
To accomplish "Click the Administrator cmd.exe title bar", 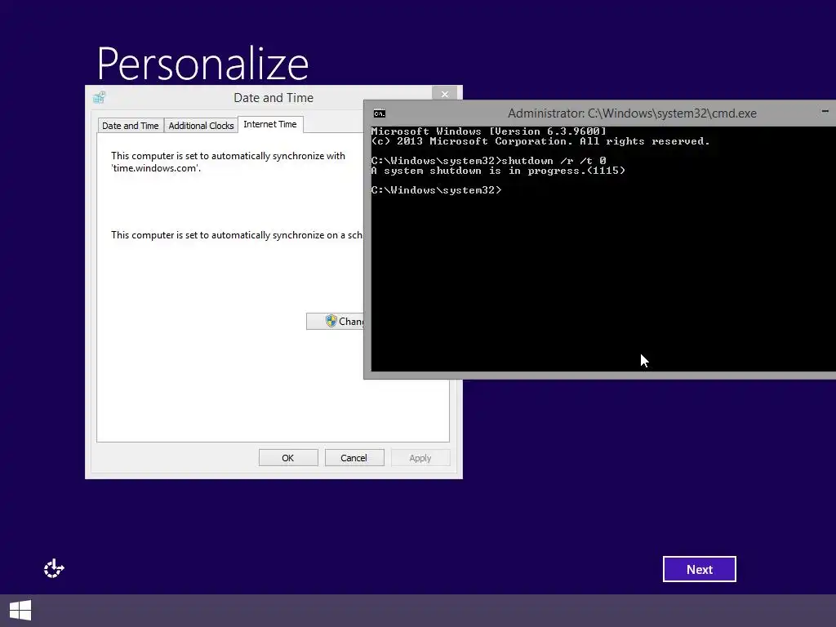I will [x=632, y=113].
